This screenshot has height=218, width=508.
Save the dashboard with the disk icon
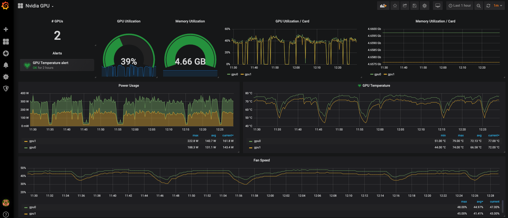tap(415, 6)
